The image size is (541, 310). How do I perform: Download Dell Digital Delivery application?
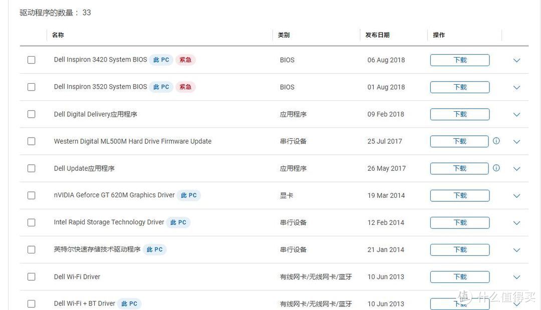[x=459, y=114]
